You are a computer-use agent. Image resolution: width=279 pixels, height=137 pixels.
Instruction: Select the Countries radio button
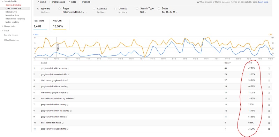[94, 9]
